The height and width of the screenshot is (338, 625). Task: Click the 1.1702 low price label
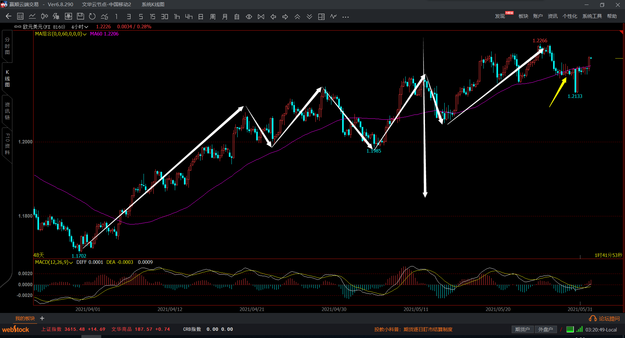pyautogui.click(x=79, y=256)
